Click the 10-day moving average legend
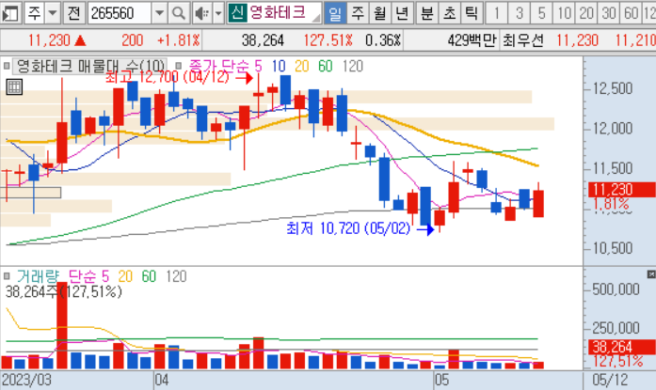 pos(279,66)
